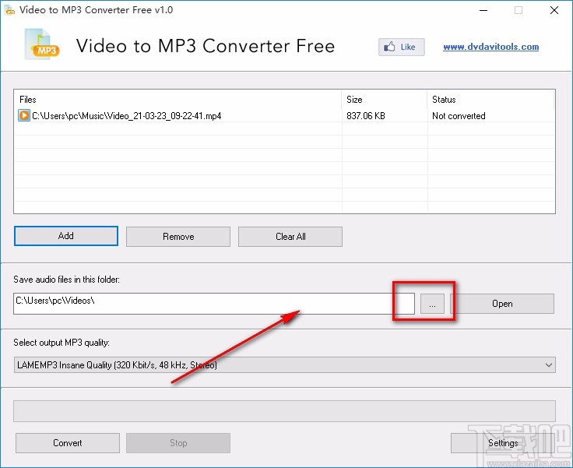Click the Stop button
This screenshot has width=573, height=468.
click(178, 443)
